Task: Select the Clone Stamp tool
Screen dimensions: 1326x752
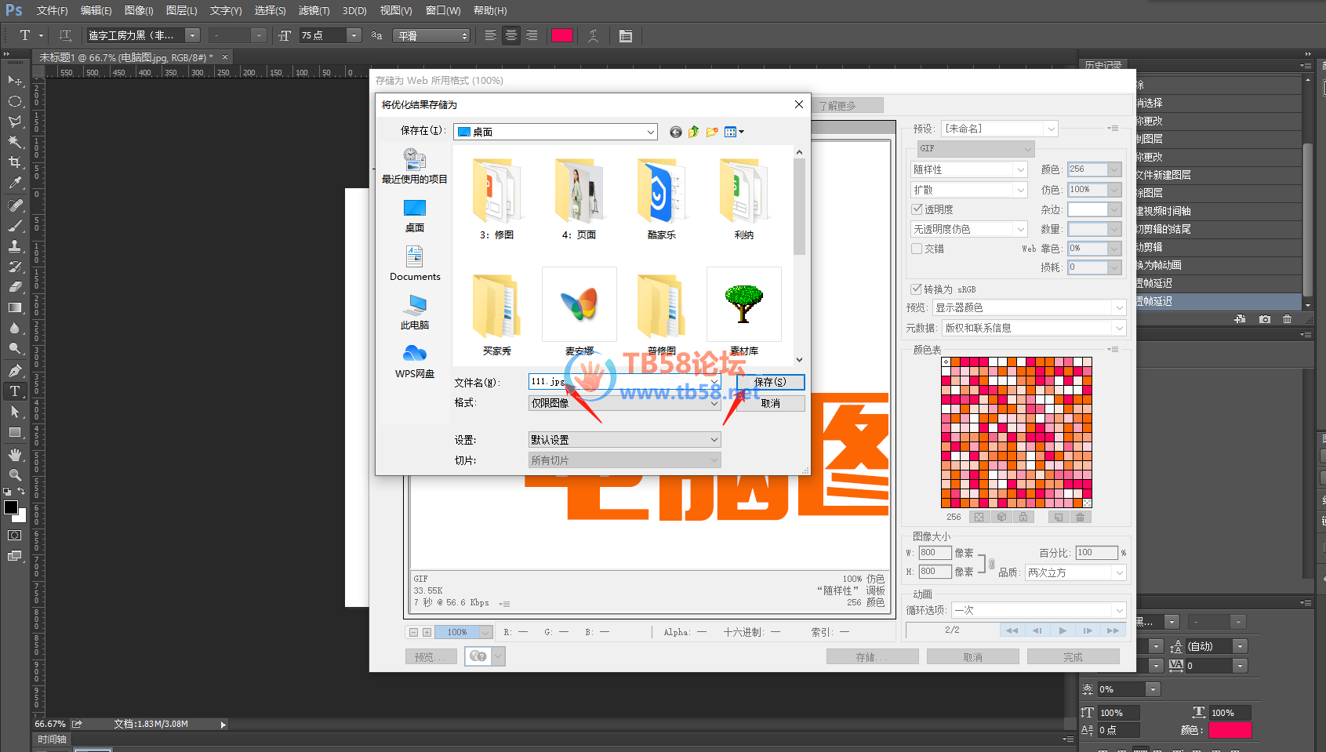Action: (x=15, y=246)
